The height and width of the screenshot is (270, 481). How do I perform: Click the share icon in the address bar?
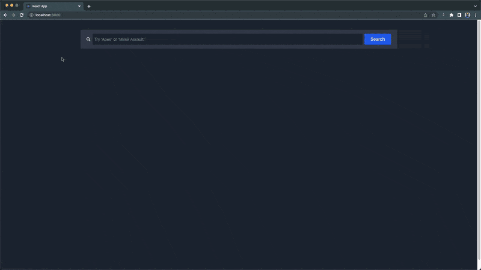[425, 15]
